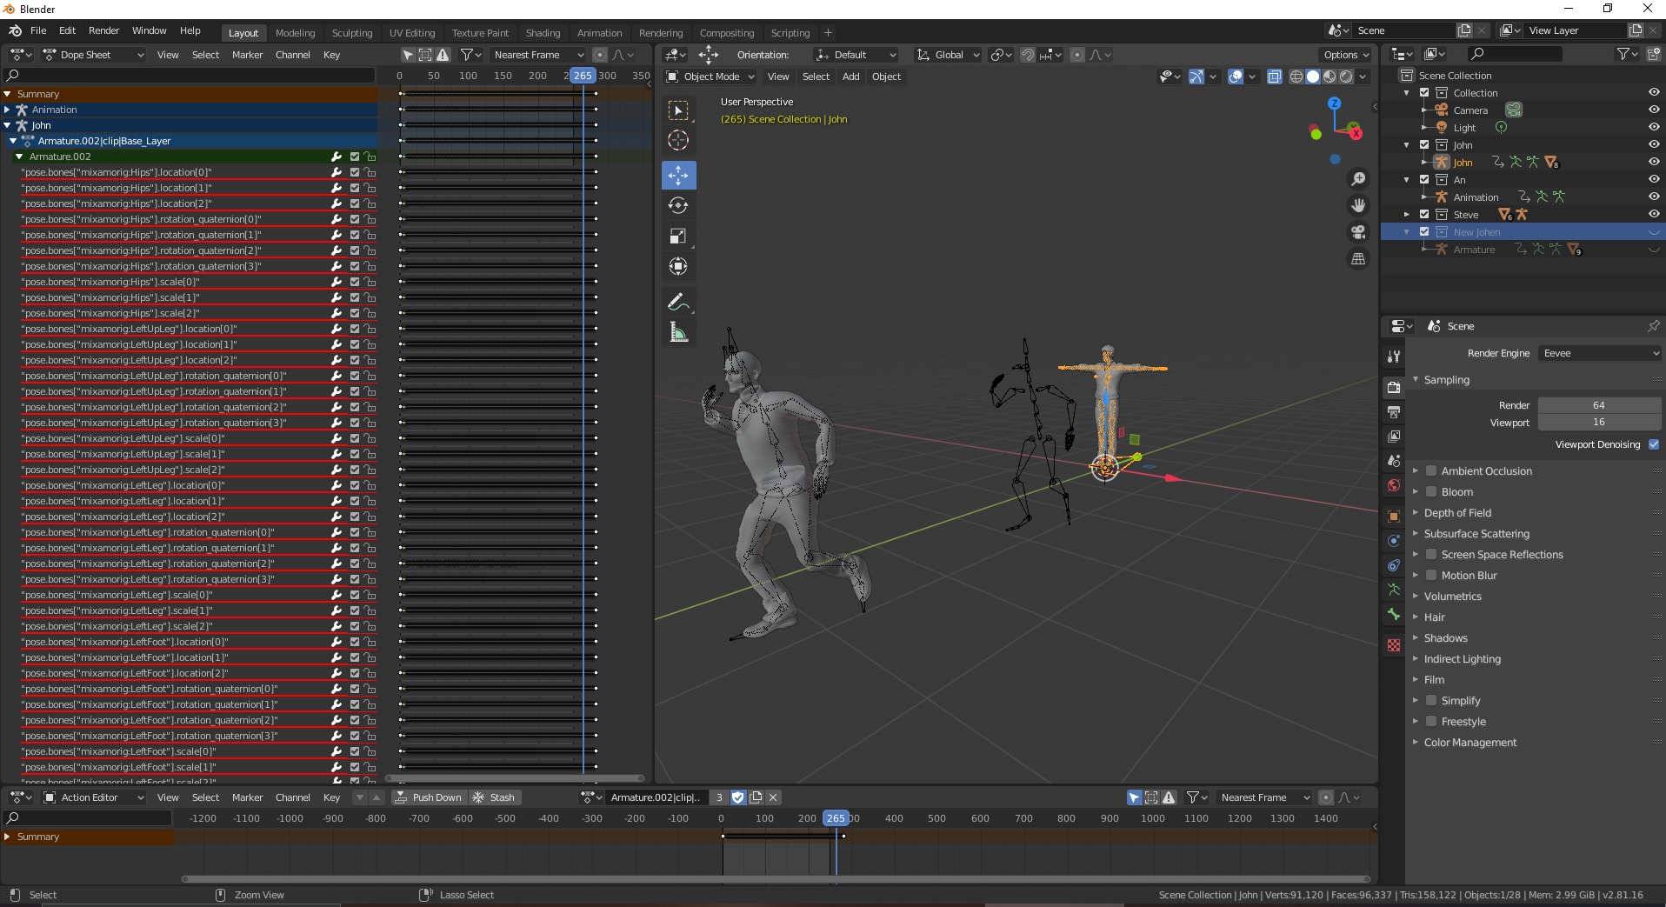Select the Scale tool in viewport toolbar

[x=678, y=237]
